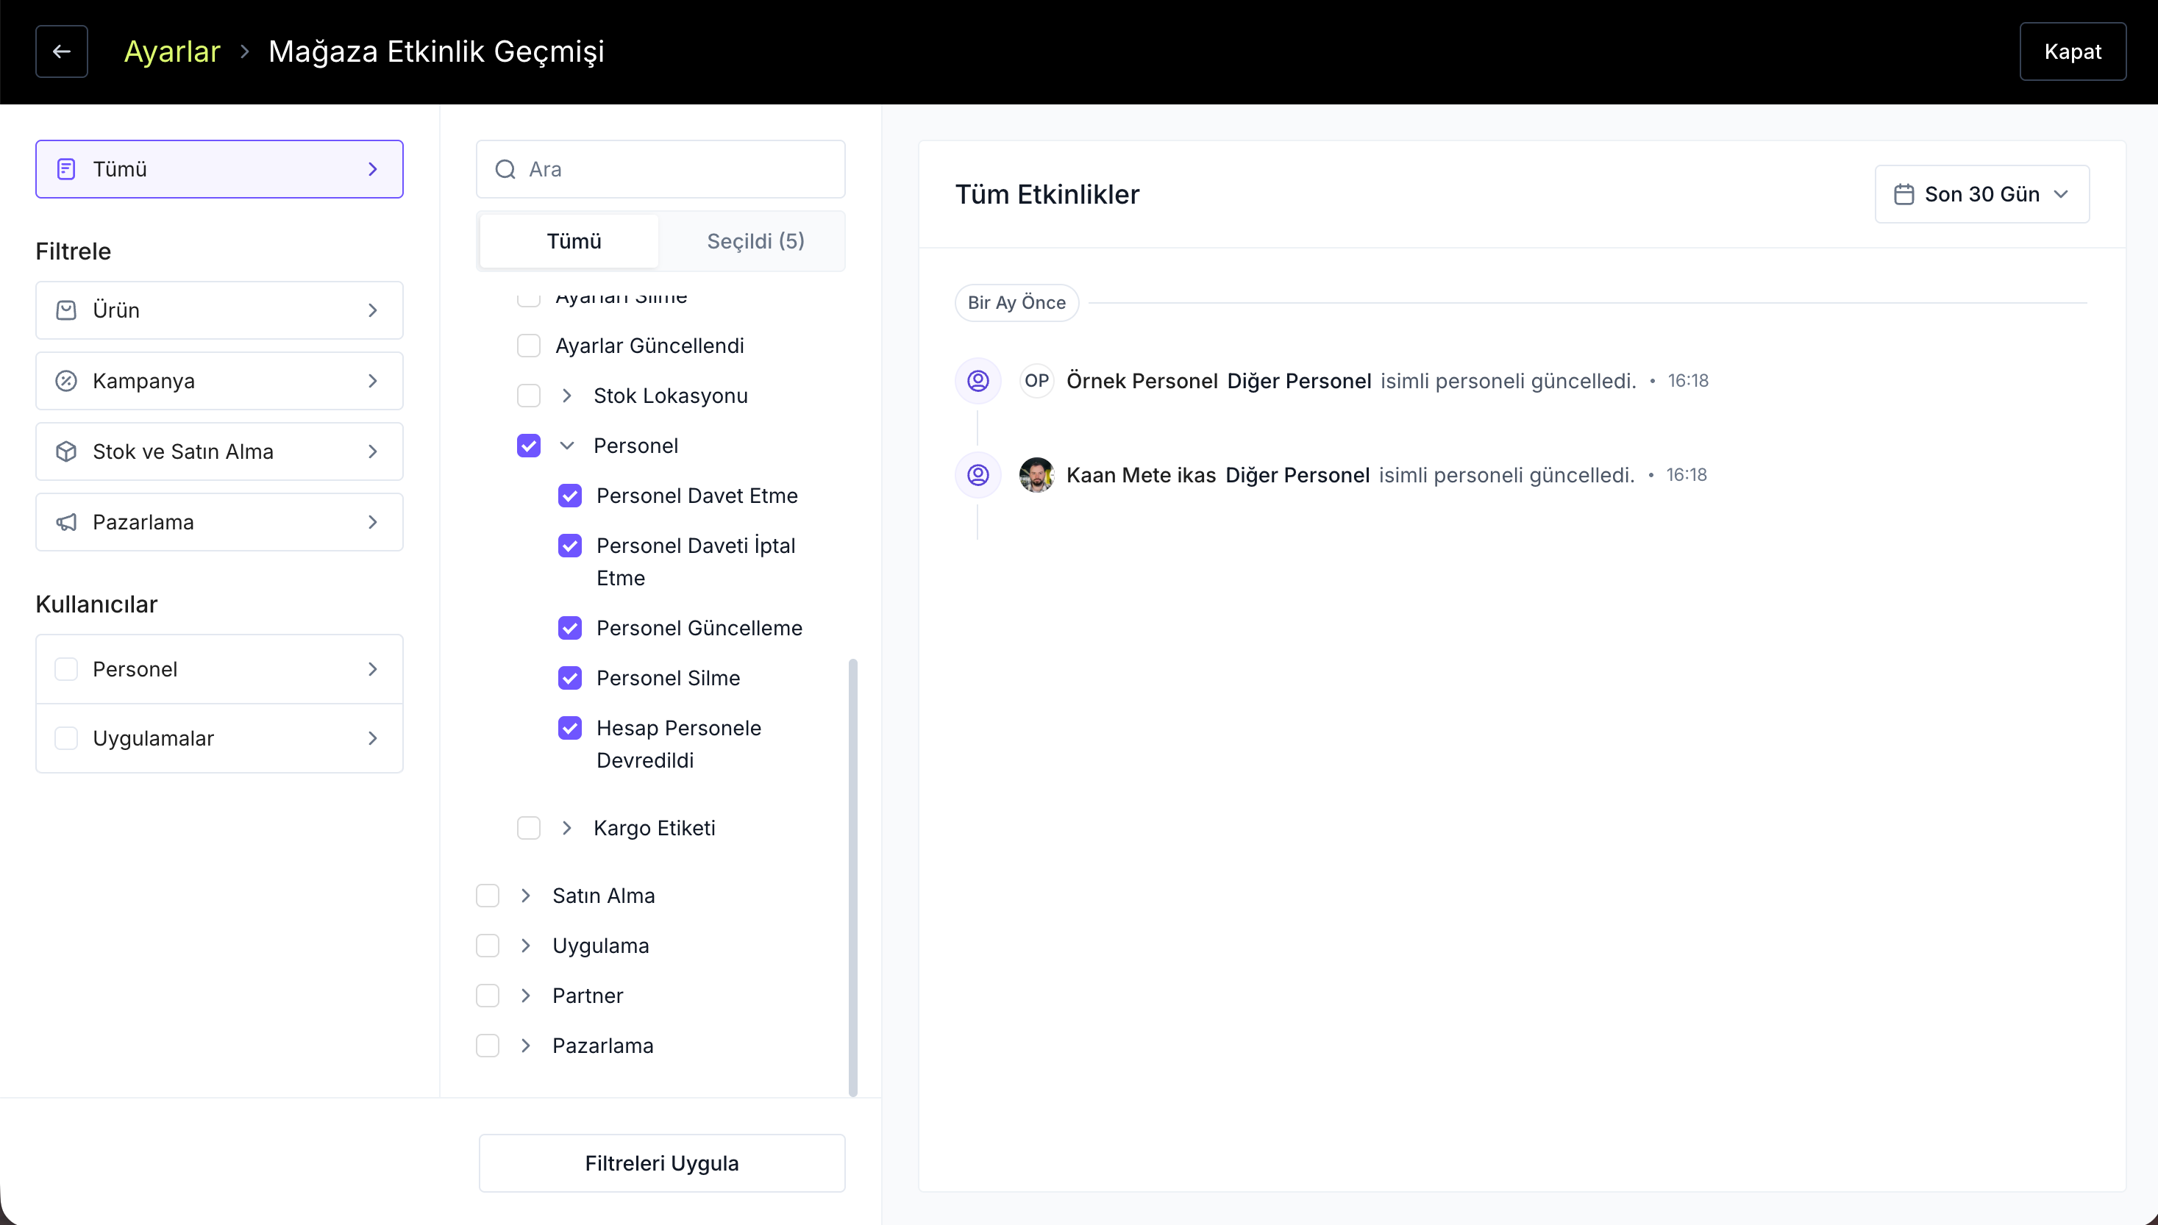The width and height of the screenshot is (2158, 1225).
Task: Click the Pazarlama megaphone icon
Action: [66, 523]
